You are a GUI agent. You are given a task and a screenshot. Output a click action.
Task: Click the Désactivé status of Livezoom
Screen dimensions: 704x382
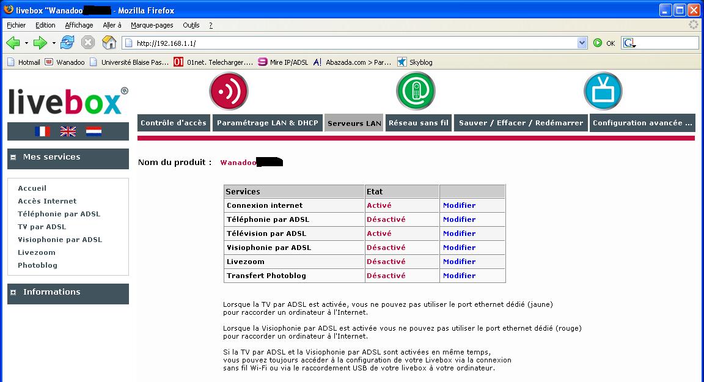tap(386, 262)
